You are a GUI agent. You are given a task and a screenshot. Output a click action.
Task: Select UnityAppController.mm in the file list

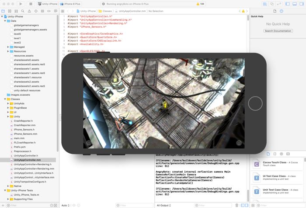27,160
